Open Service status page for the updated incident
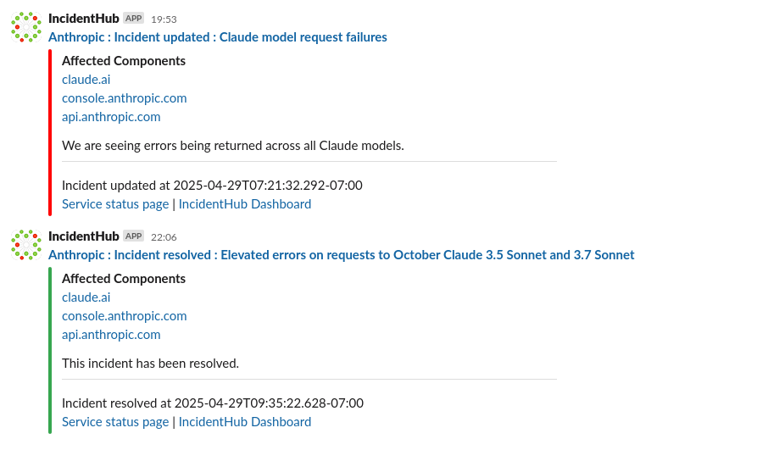The height and width of the screenshot is (450, 757). pyautogui.click(x=115, y=204)
